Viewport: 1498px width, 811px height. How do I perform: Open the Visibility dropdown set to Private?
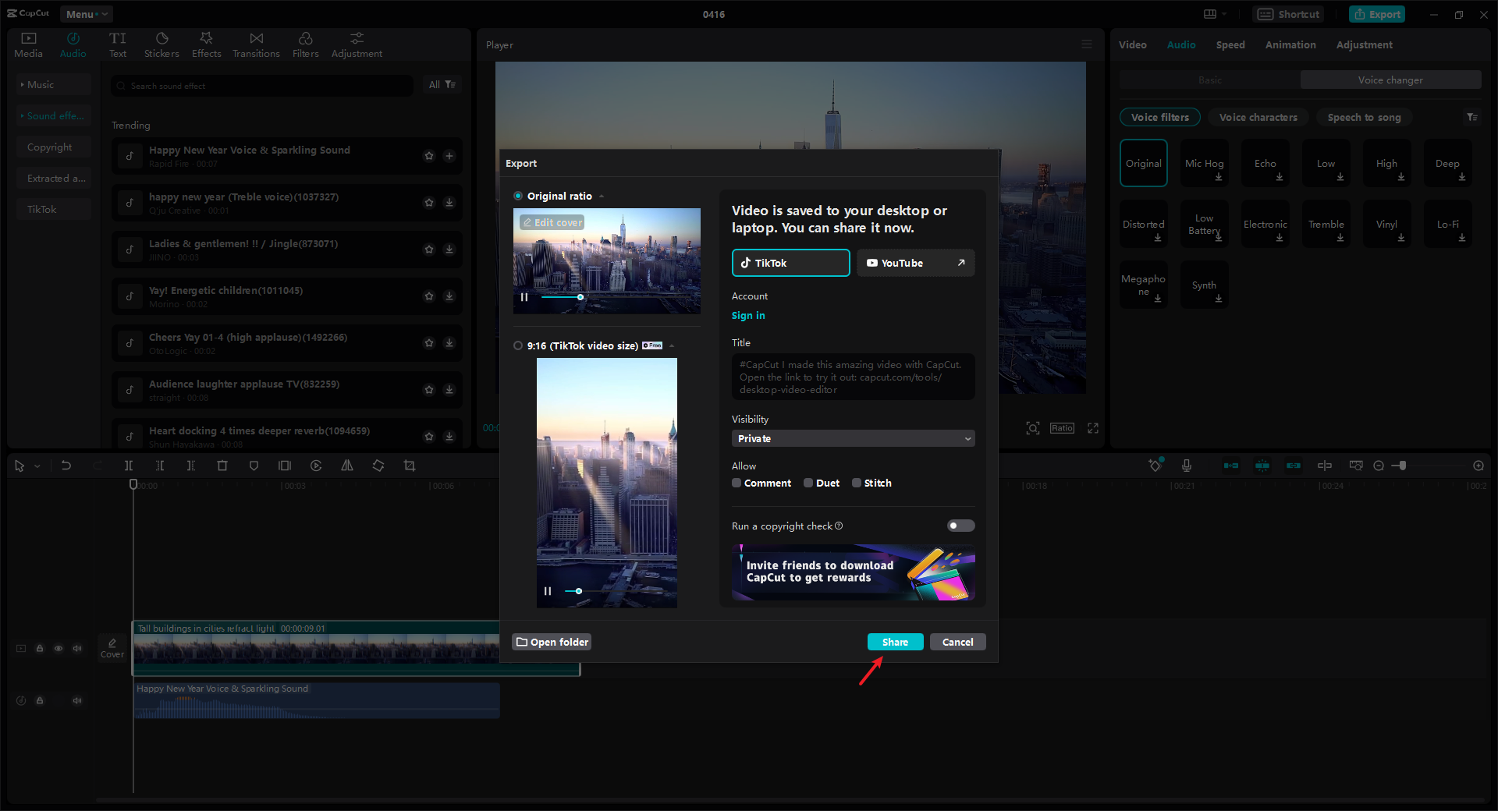853,438
